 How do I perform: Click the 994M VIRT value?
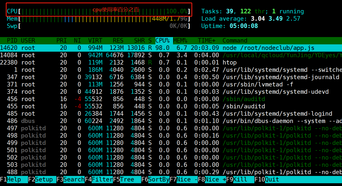click(x=95, y=48)
